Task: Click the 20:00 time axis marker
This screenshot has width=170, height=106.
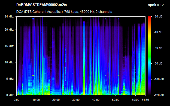Action: 56,100
